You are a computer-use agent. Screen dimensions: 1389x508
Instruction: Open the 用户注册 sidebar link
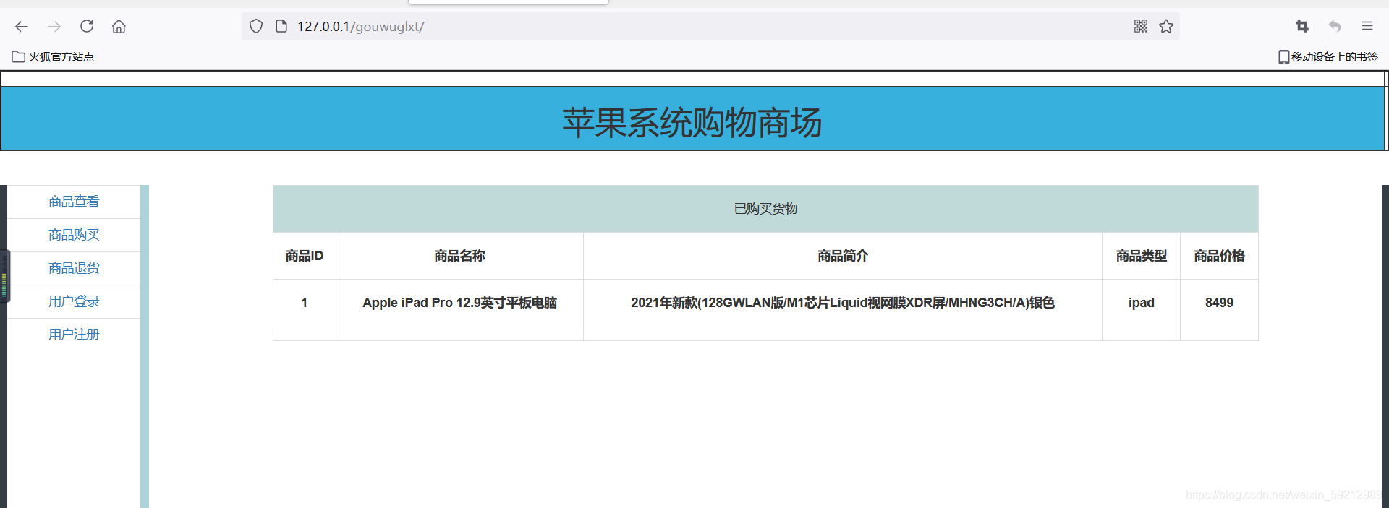tap(74, 335)
